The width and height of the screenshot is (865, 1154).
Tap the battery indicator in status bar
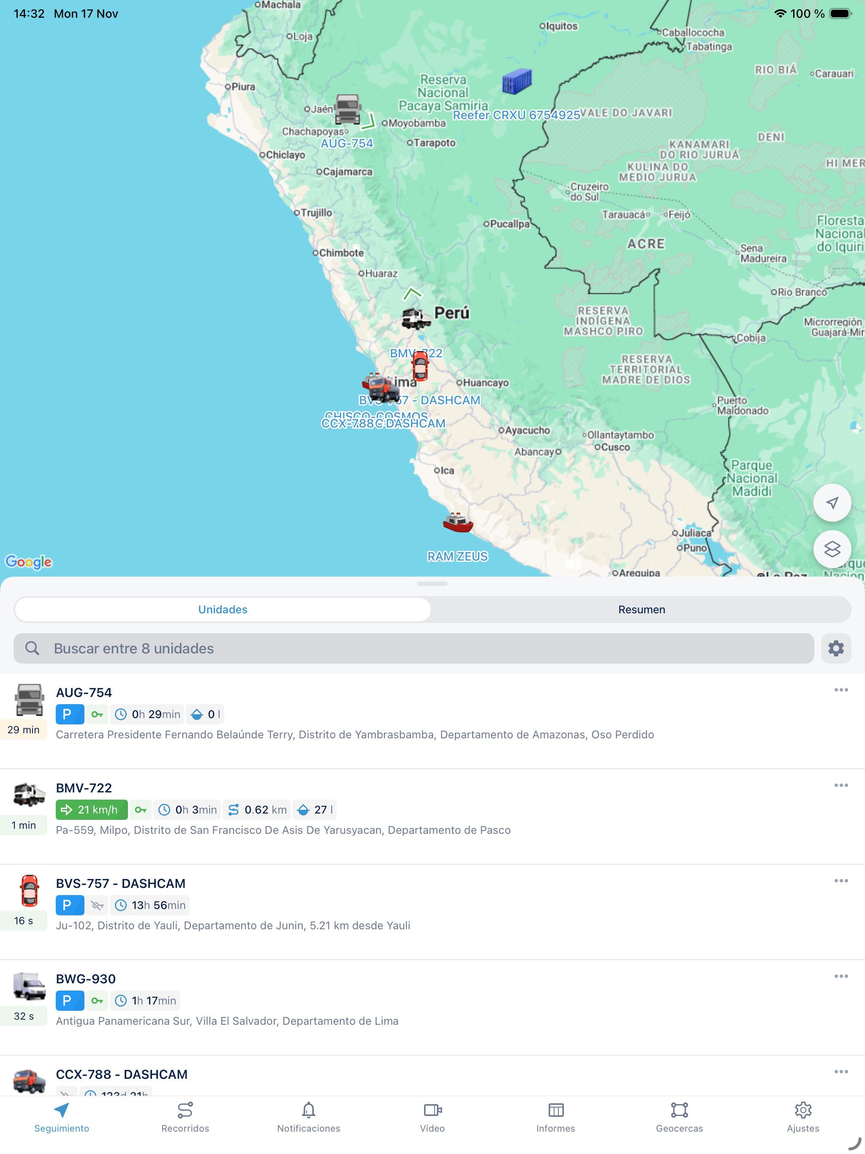839,14
